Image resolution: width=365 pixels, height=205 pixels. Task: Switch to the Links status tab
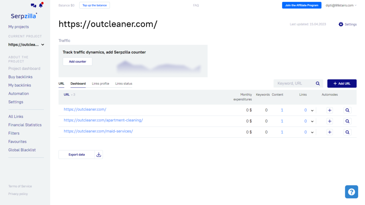(x=124, y=84)
